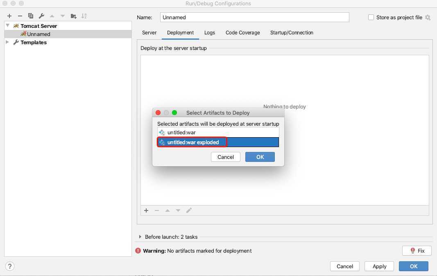
Task: Select Unnamed configuration in the tree
Action: 68,34
